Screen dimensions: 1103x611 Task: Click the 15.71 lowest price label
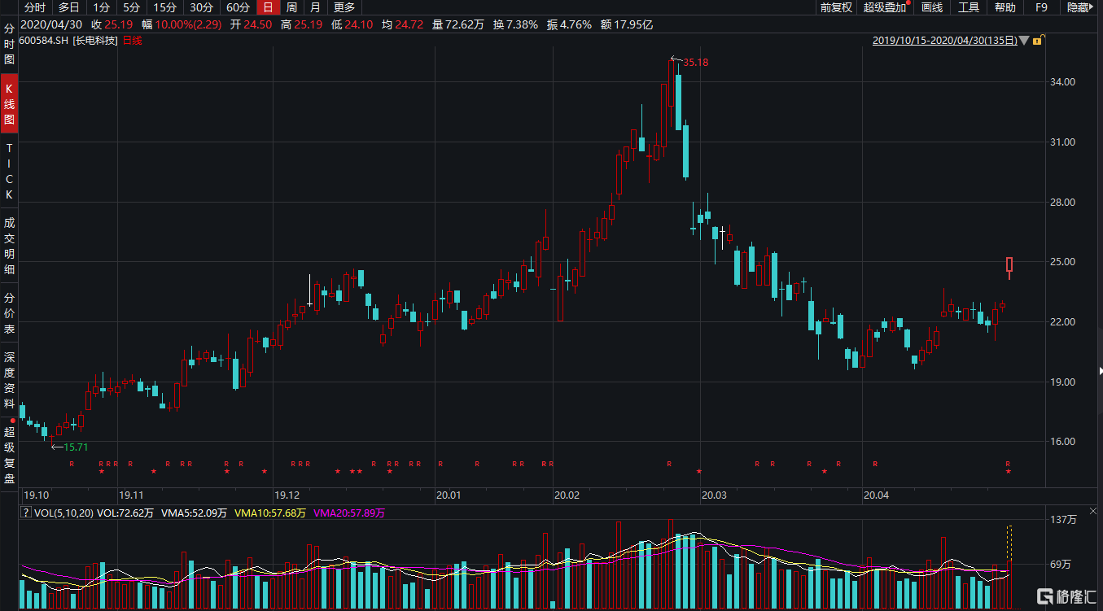(x=76, y=447)
